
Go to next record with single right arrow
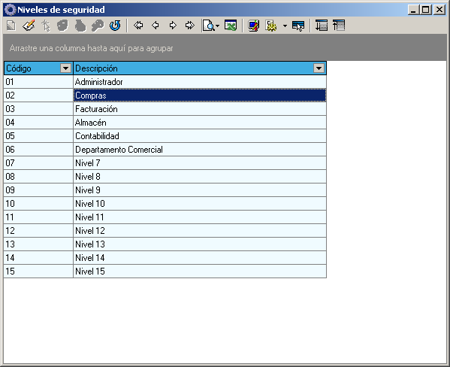pos(173,26)
